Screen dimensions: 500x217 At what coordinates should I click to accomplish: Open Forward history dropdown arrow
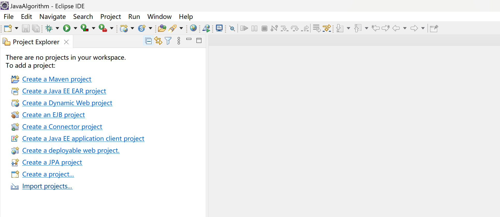pos(423,28)
